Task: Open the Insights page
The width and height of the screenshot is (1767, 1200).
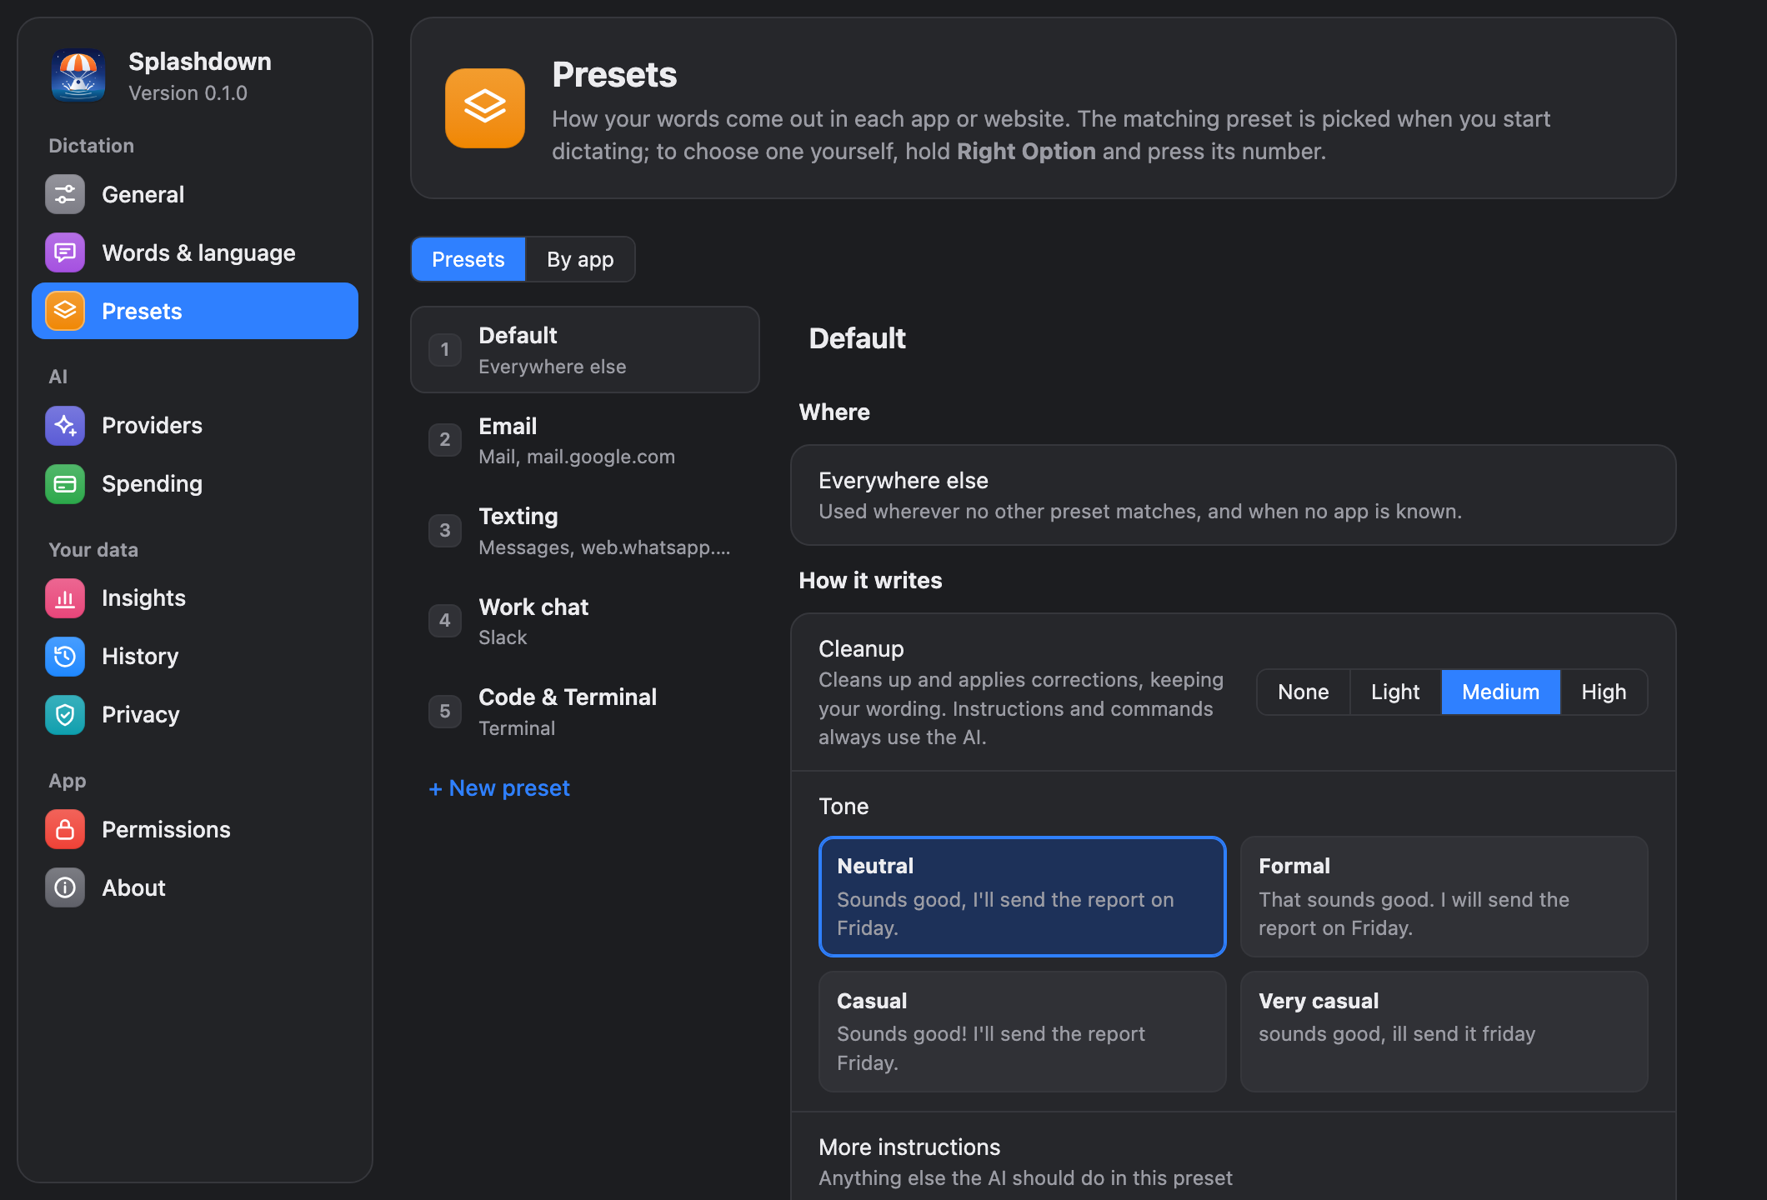Action: click(195, 598)
